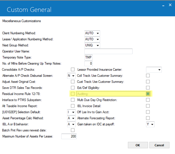The height and width of the screenshot is (154, 175).
Task: Open IBL A or B behavior dropdown
Action: 71,124
